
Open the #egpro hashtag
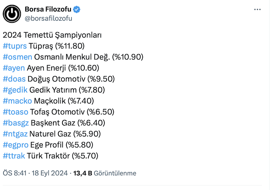(15, 145)
